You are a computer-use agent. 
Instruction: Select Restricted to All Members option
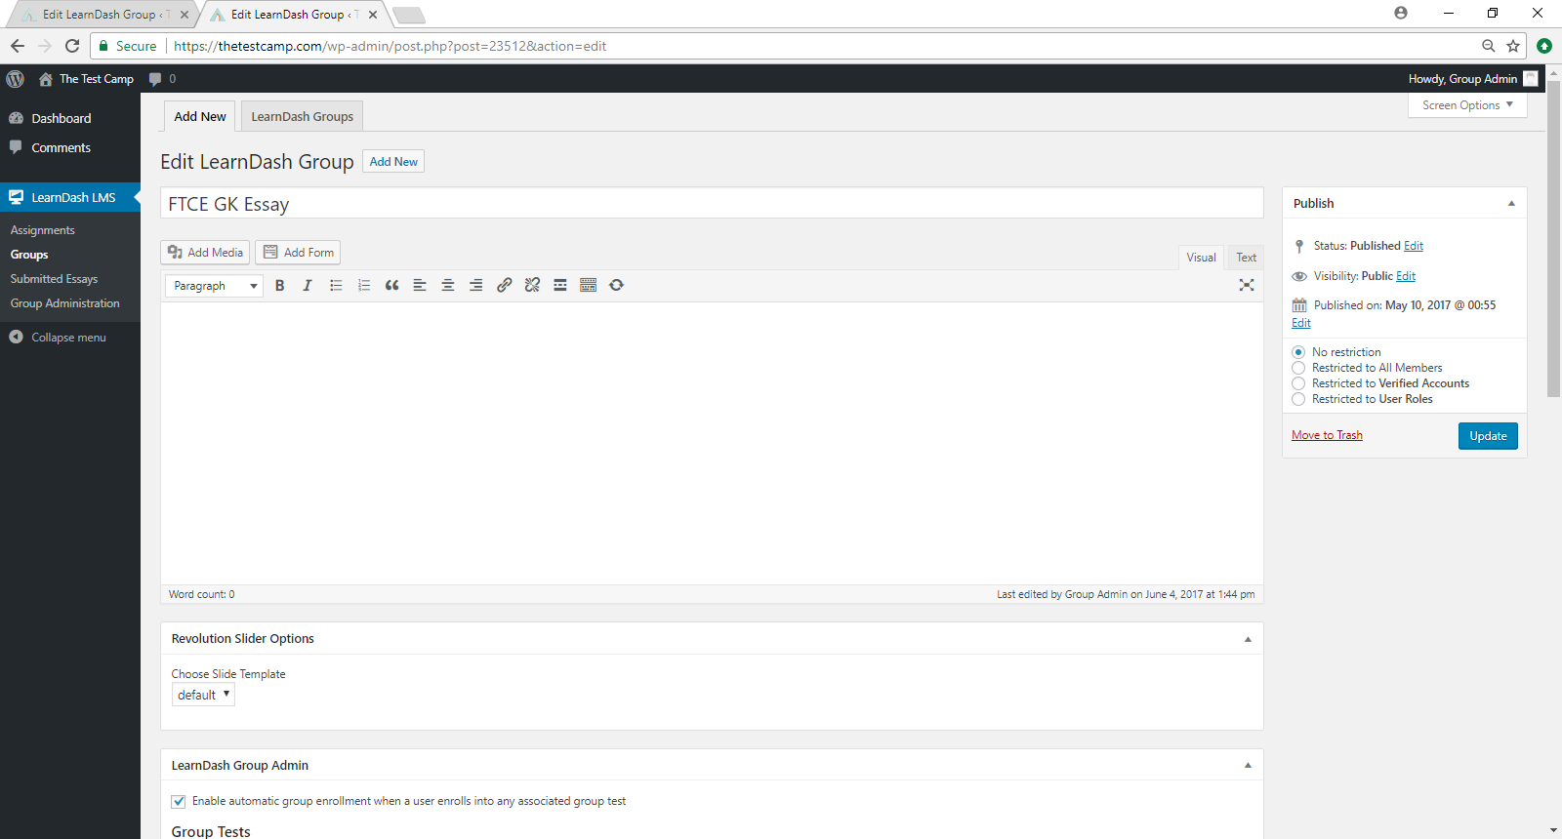tap(1298, 368)
